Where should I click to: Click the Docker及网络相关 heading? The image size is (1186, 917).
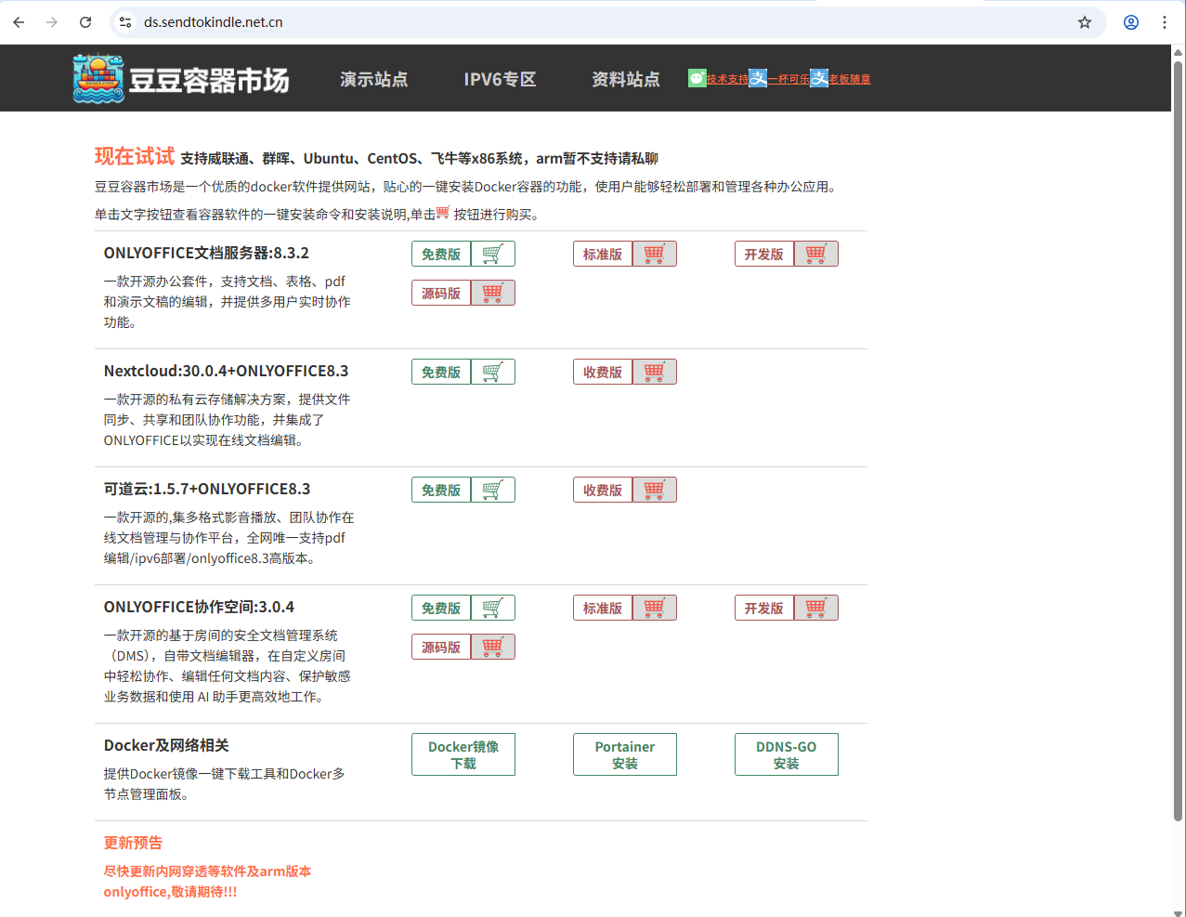(166, 745)
